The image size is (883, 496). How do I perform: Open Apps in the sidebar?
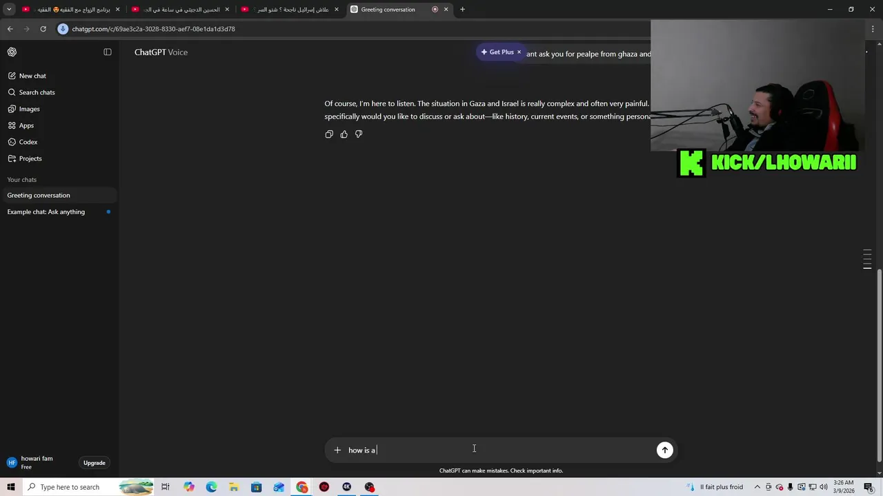tap(59, 125)
